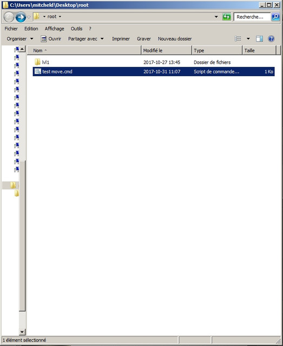This screenshot has width=283, height=346.
Task: Expand the arrow before root in address bar
Action: [x=44, y=17]
